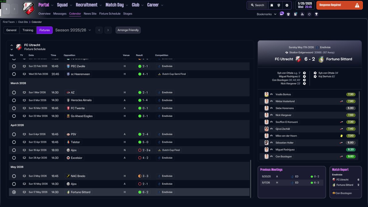Select the AZ fixture radio button
Image resolution: width=368 pixels, height=207 pixels.
tap(14, 93)
